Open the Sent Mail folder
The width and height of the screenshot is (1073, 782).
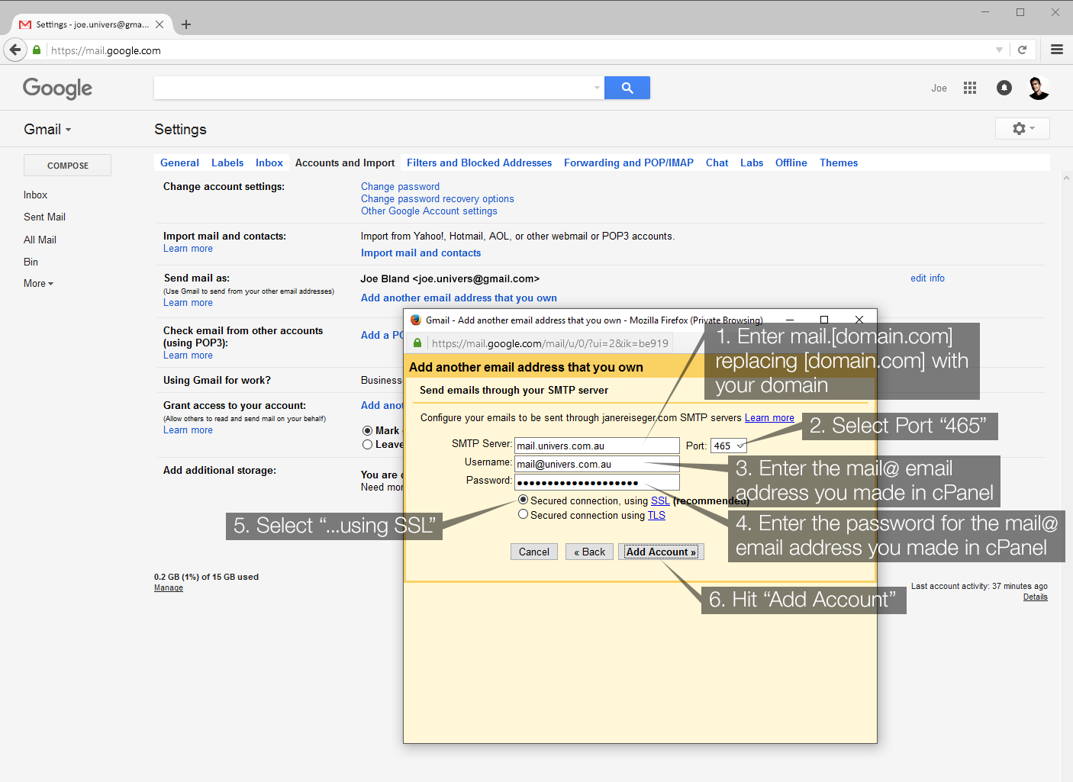click(44, 217)
